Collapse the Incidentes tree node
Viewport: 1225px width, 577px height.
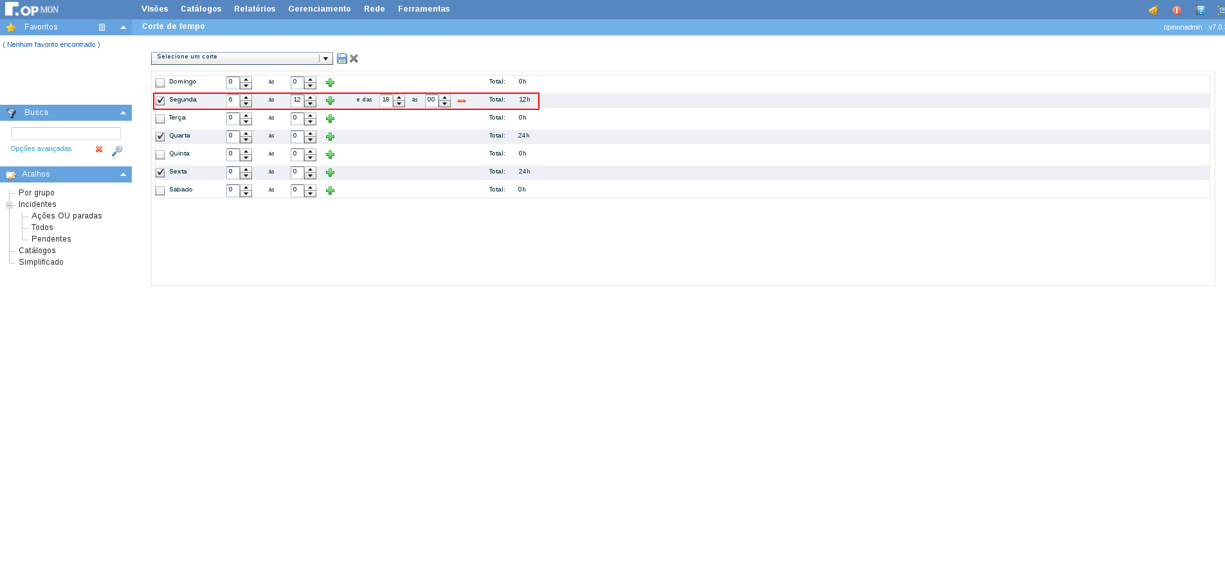10,205
